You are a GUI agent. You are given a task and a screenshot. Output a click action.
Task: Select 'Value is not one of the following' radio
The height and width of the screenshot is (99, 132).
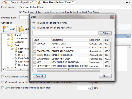tap(34, 28)
